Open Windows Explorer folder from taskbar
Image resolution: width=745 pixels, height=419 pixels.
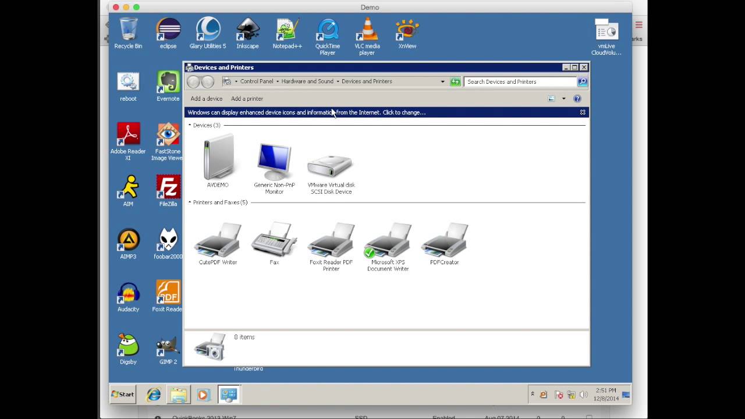coord(179,395)
